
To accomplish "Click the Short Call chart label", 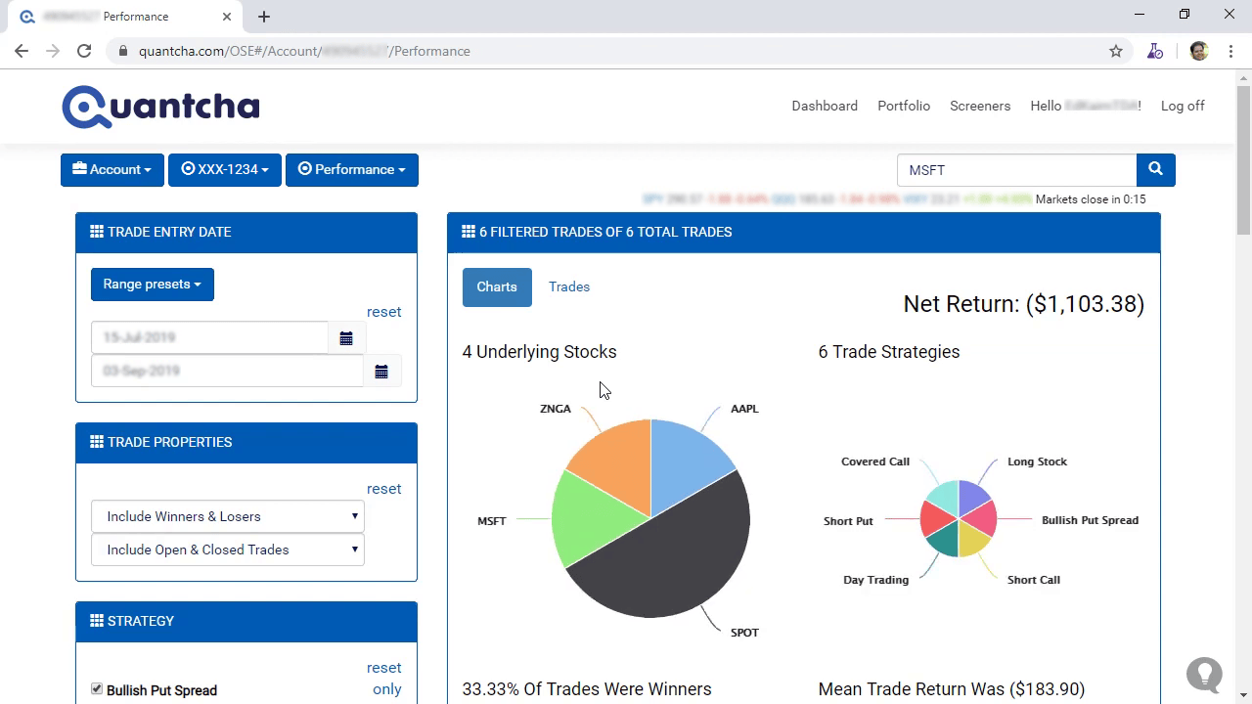I will click(1034, 580).
